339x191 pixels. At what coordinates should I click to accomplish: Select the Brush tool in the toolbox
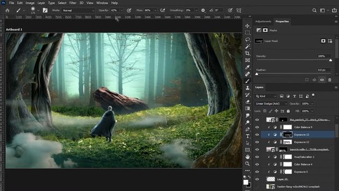click(x=247, y=81)
